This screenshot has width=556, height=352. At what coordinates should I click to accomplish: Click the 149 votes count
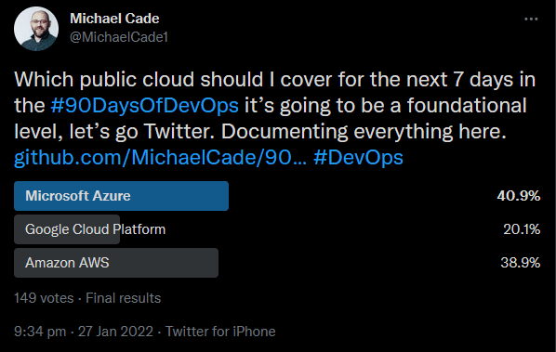pyautogui.click(x=44, y=298)
